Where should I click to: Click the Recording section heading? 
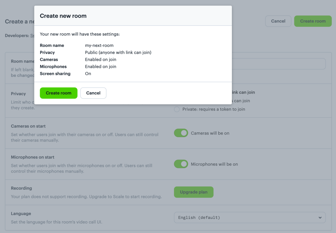[21, 188]
